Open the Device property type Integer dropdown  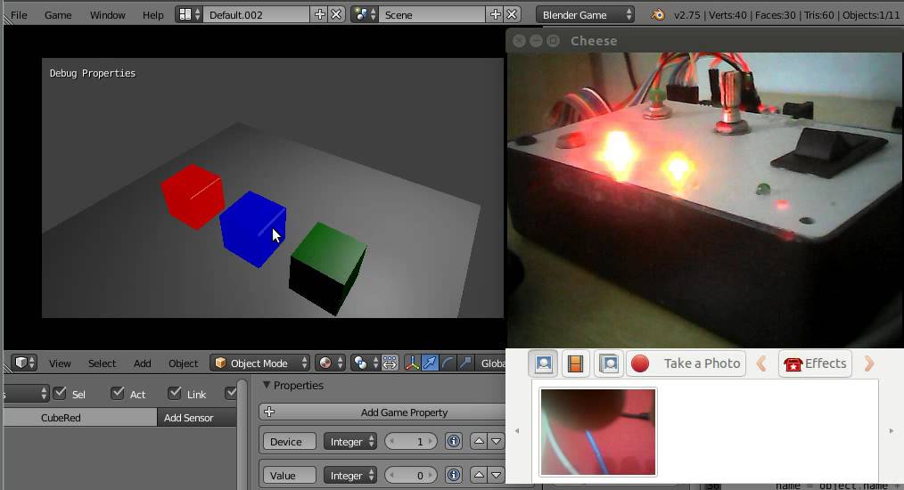[x=350, y=442]
